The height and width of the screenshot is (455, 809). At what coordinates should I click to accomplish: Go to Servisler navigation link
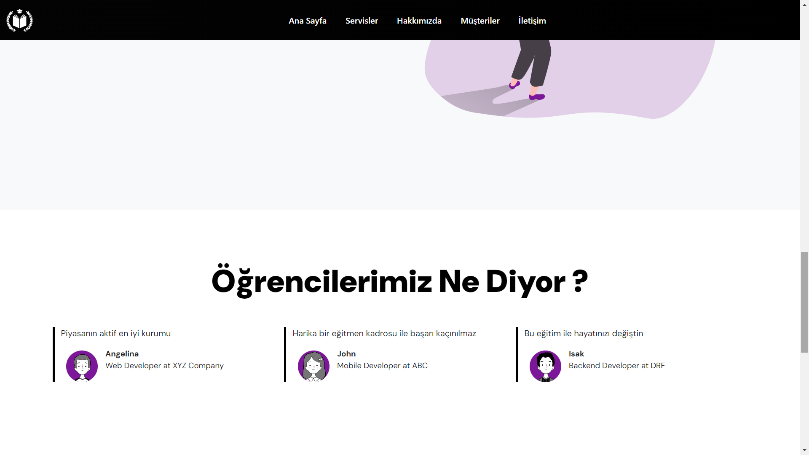[362, 21]
